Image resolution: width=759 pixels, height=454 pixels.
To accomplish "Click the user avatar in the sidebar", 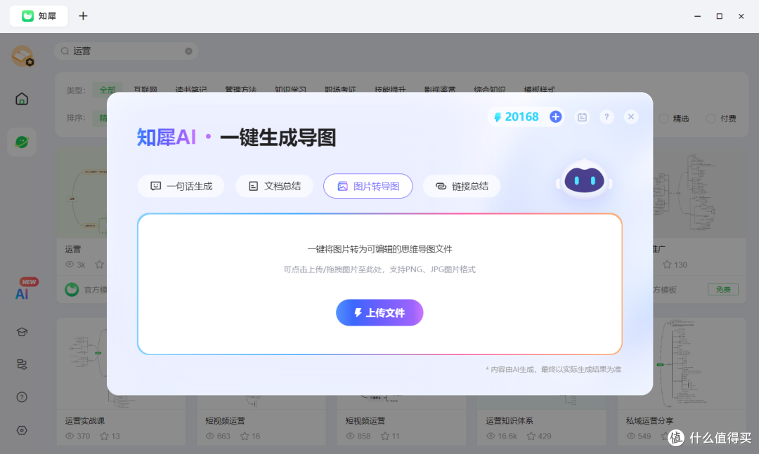I will [22, 55].
